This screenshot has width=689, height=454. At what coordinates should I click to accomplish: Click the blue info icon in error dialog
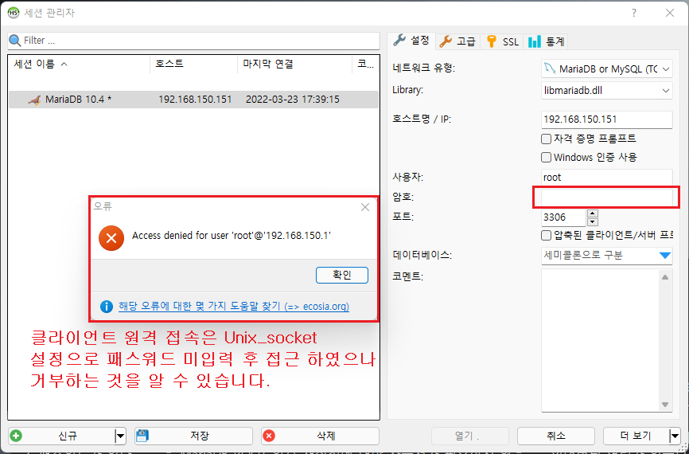[x=107, y=306]
